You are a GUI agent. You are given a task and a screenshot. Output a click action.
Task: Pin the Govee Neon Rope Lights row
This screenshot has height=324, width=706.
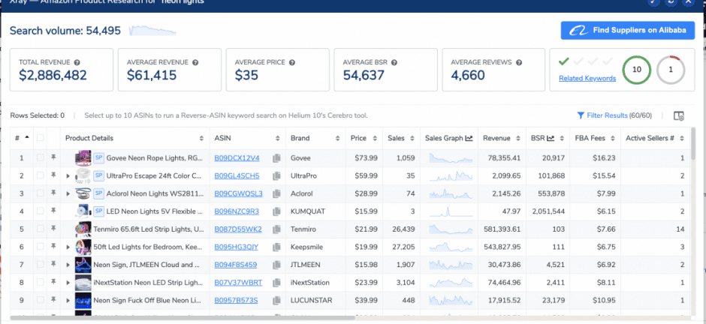53,157
